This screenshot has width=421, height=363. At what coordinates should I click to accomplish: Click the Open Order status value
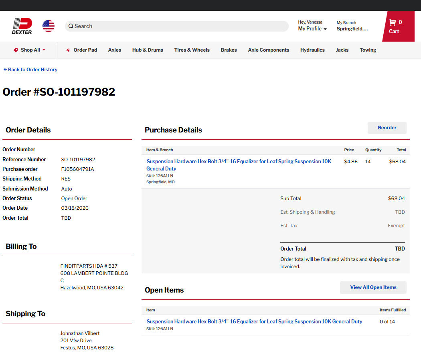74,199
